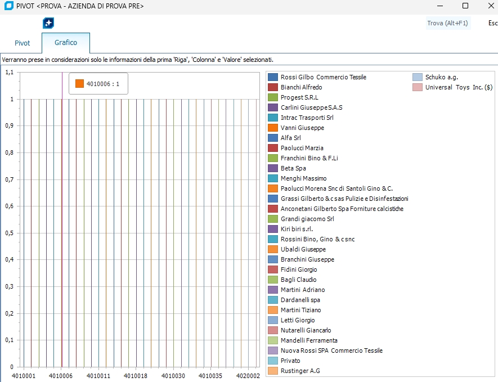Click Kiri biri s.r.l. legend swatch

[273, 229]
